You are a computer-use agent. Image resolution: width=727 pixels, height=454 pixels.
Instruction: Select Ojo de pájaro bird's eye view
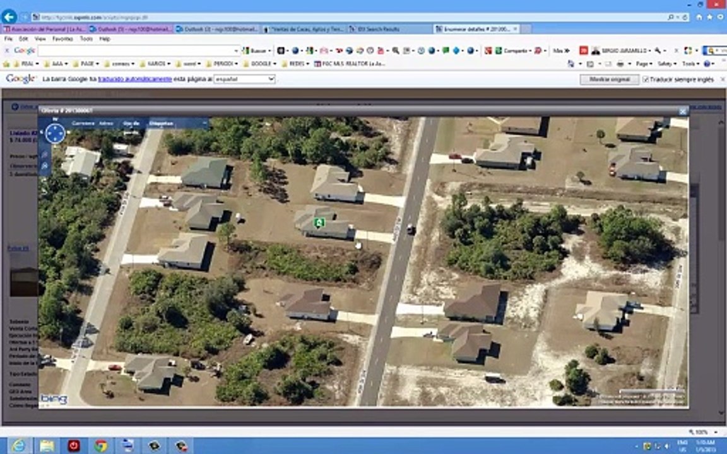pyautogui.click(x=131, y=123)
